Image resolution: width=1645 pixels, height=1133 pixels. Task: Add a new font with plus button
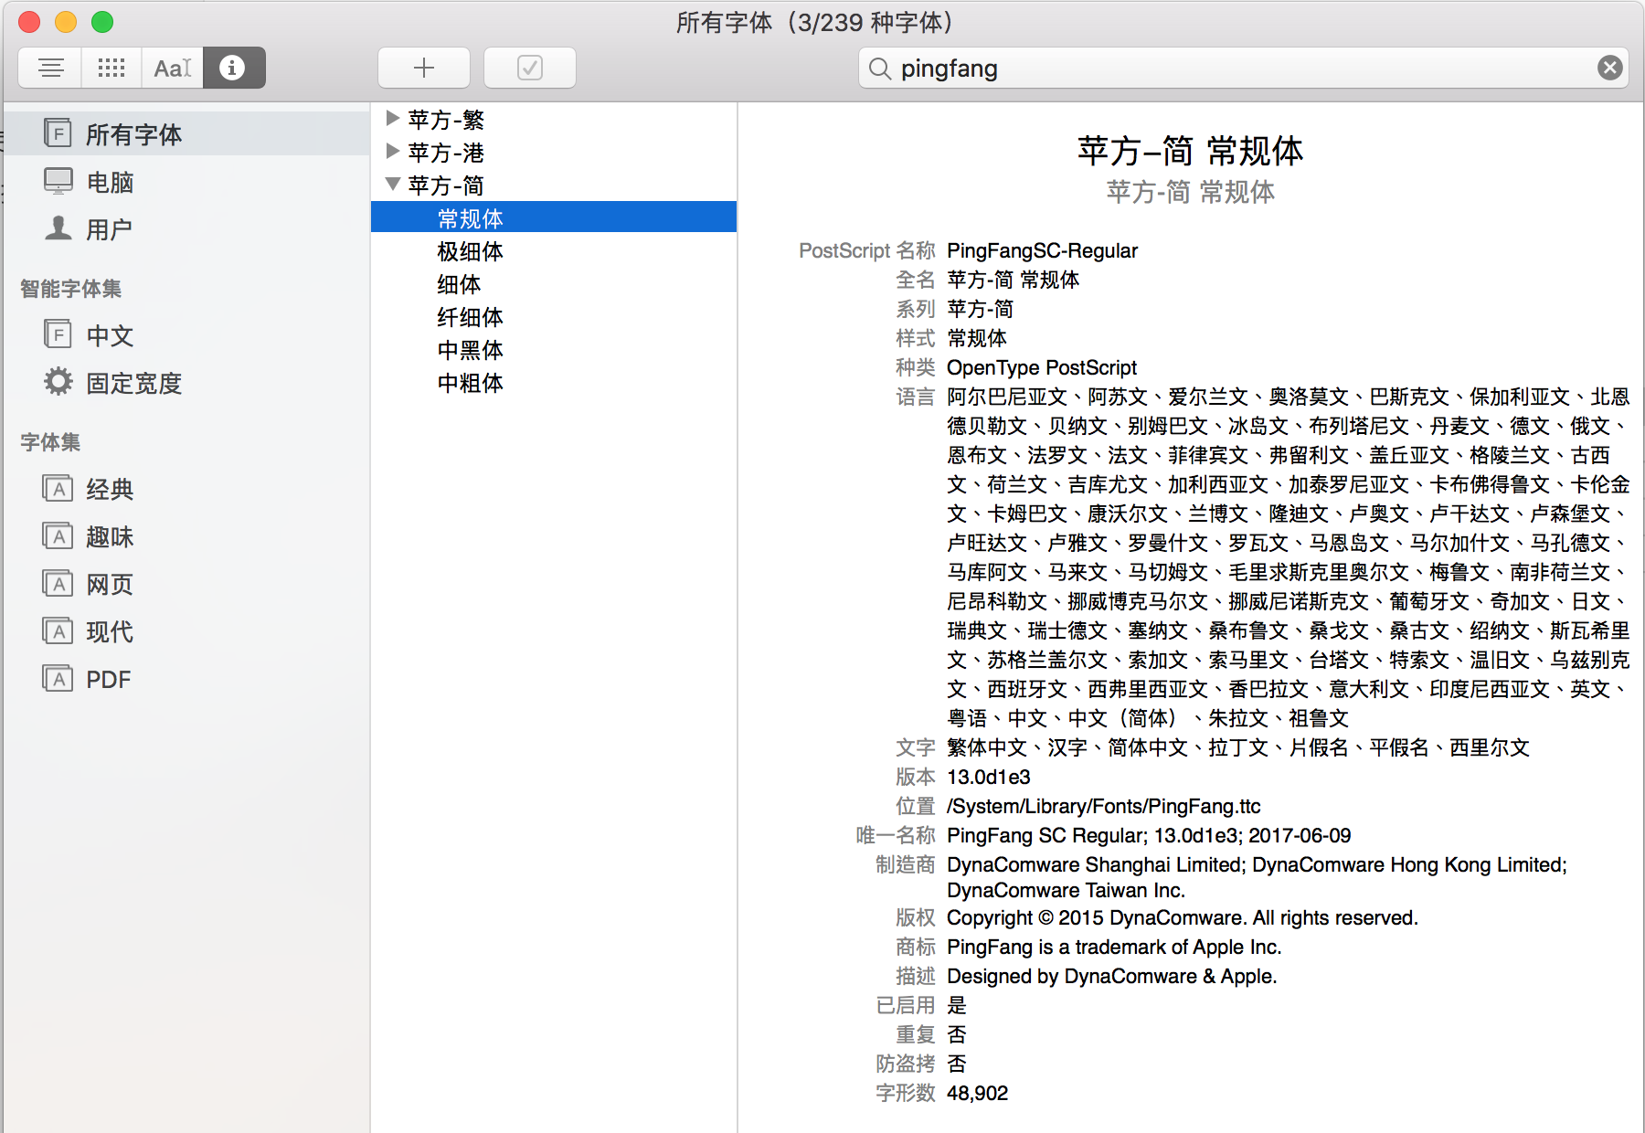tap(424, 68)
